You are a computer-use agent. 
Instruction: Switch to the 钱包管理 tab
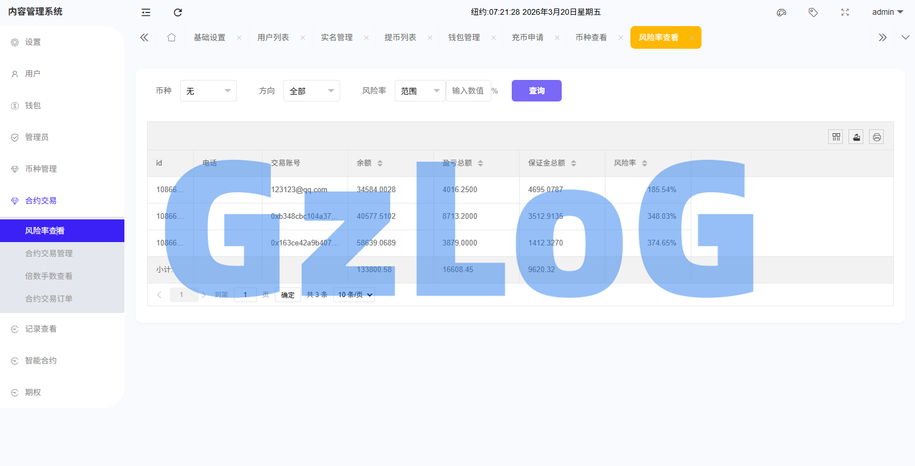[x=464, y=37]
